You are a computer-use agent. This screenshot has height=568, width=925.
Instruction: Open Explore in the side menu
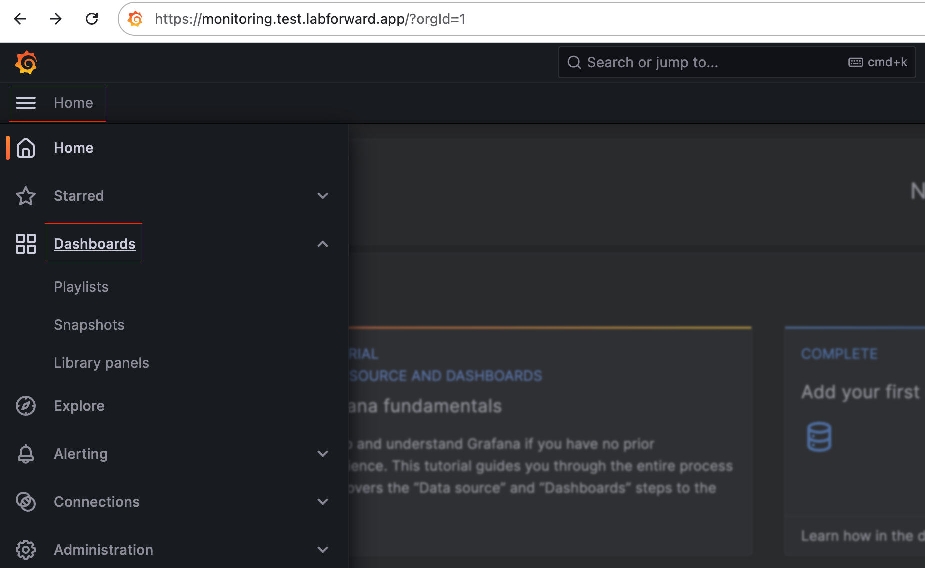point(79,406)
